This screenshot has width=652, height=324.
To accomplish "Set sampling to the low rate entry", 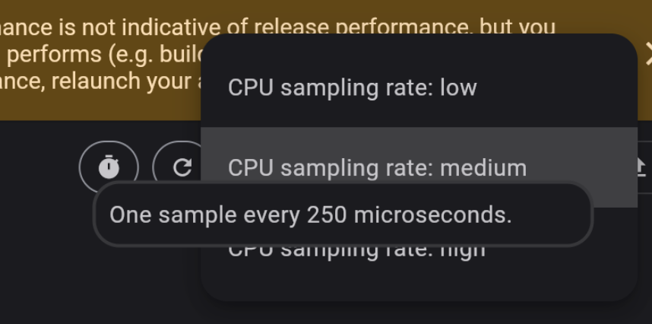I will 352,87.
